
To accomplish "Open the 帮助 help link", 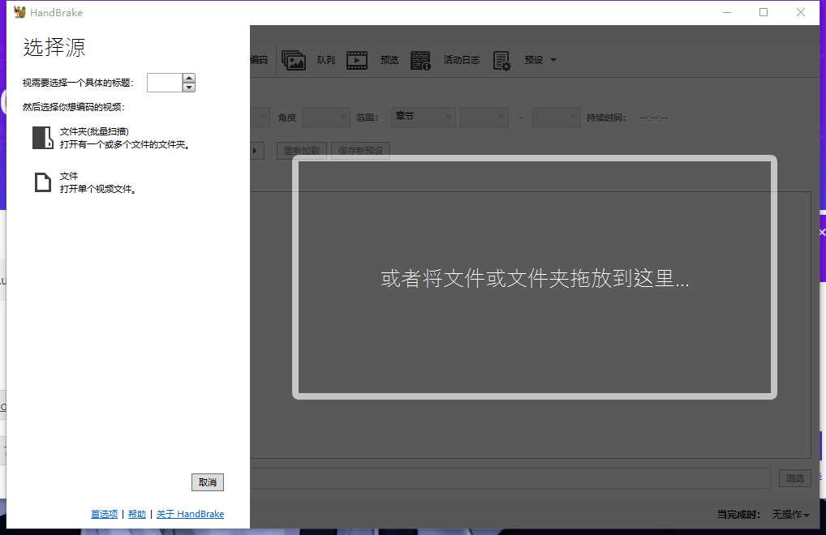I will coord(137,514).
